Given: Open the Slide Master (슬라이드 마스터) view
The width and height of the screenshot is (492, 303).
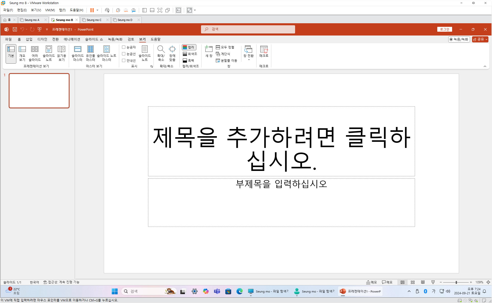Looking at the screenshot, I should pos(77,53).
